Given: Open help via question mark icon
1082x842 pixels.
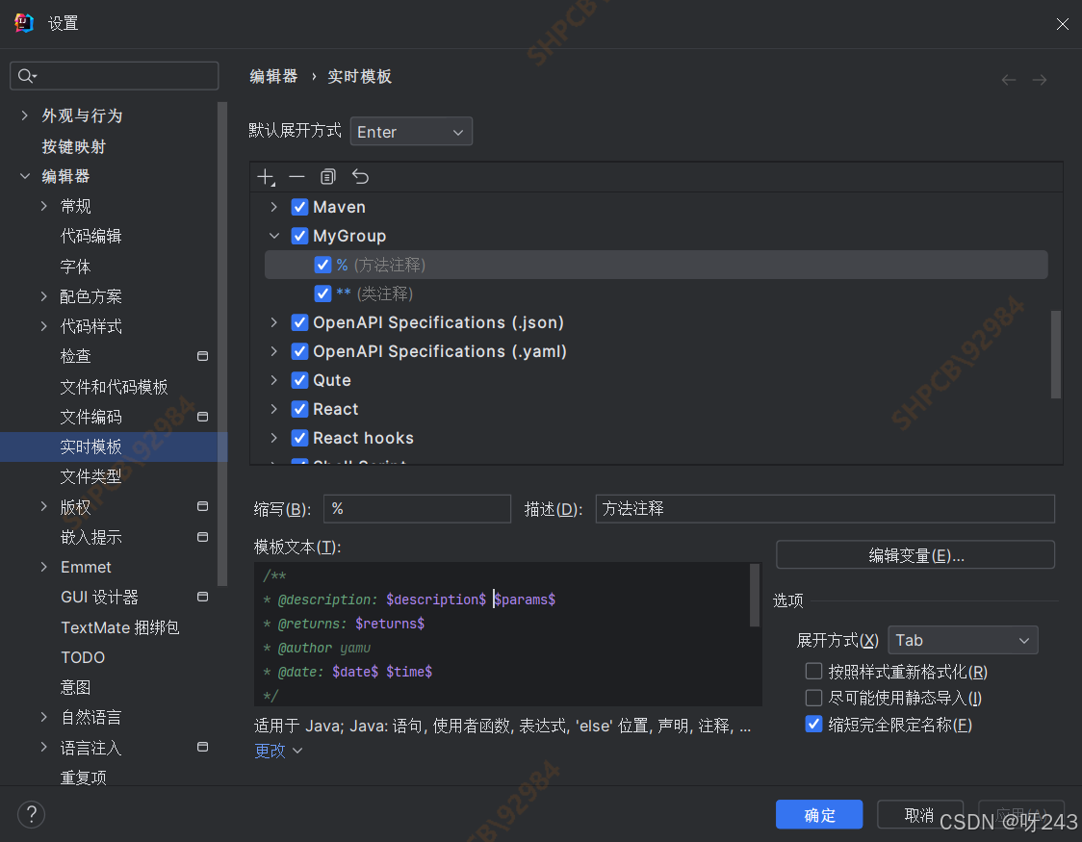Looking at the screenshot, I should click(x=31, y=814).
